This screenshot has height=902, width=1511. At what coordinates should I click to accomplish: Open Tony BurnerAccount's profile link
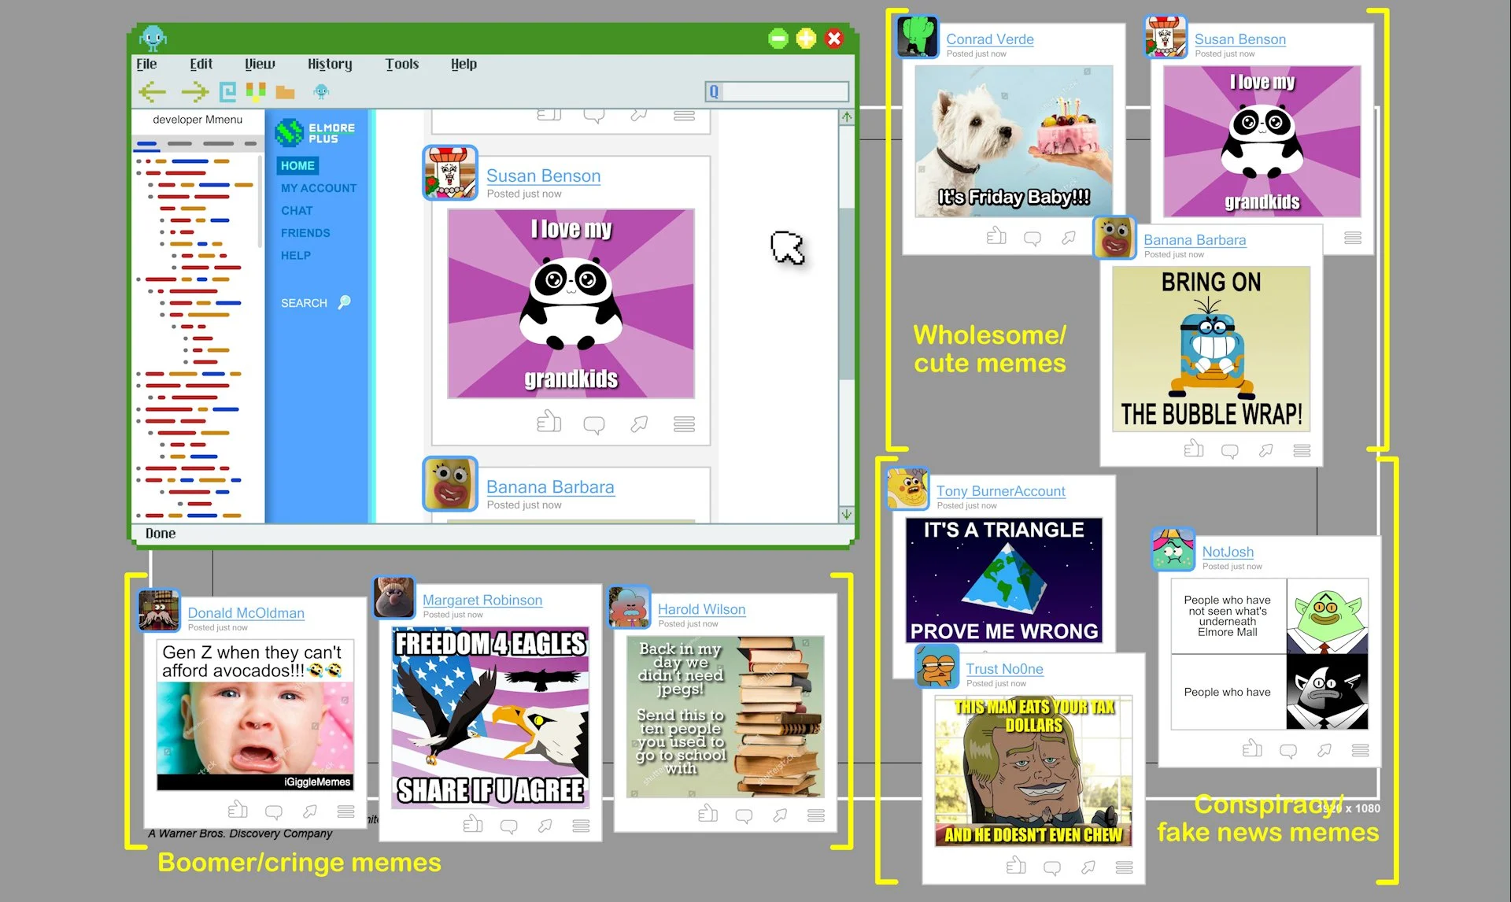tap(1000, 491)
